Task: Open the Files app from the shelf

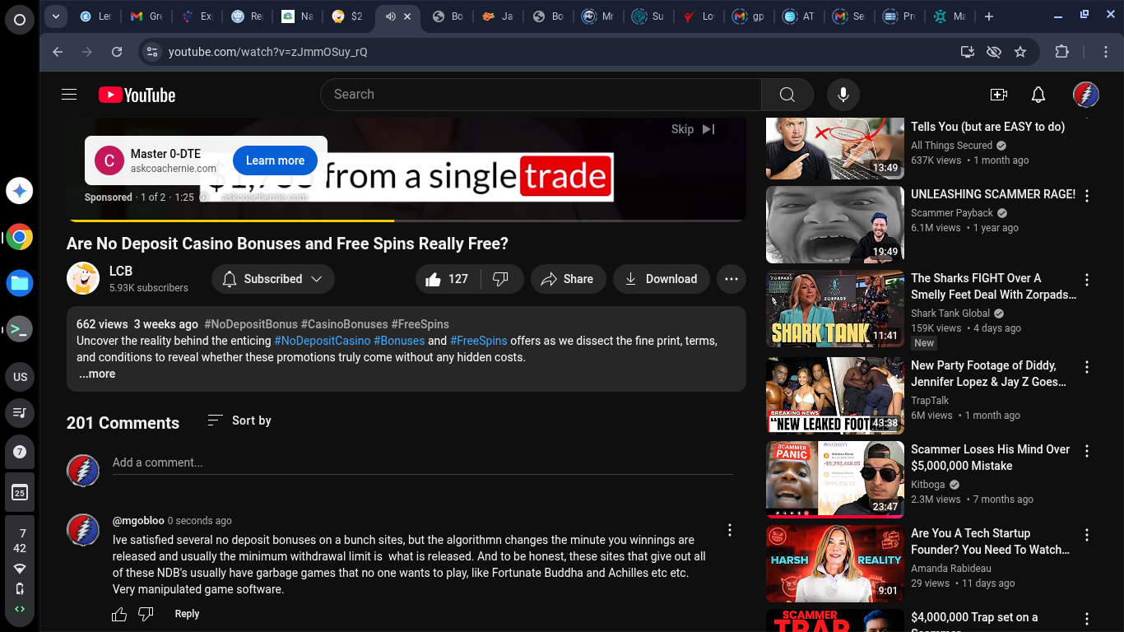Action: [x=20, y=284]
